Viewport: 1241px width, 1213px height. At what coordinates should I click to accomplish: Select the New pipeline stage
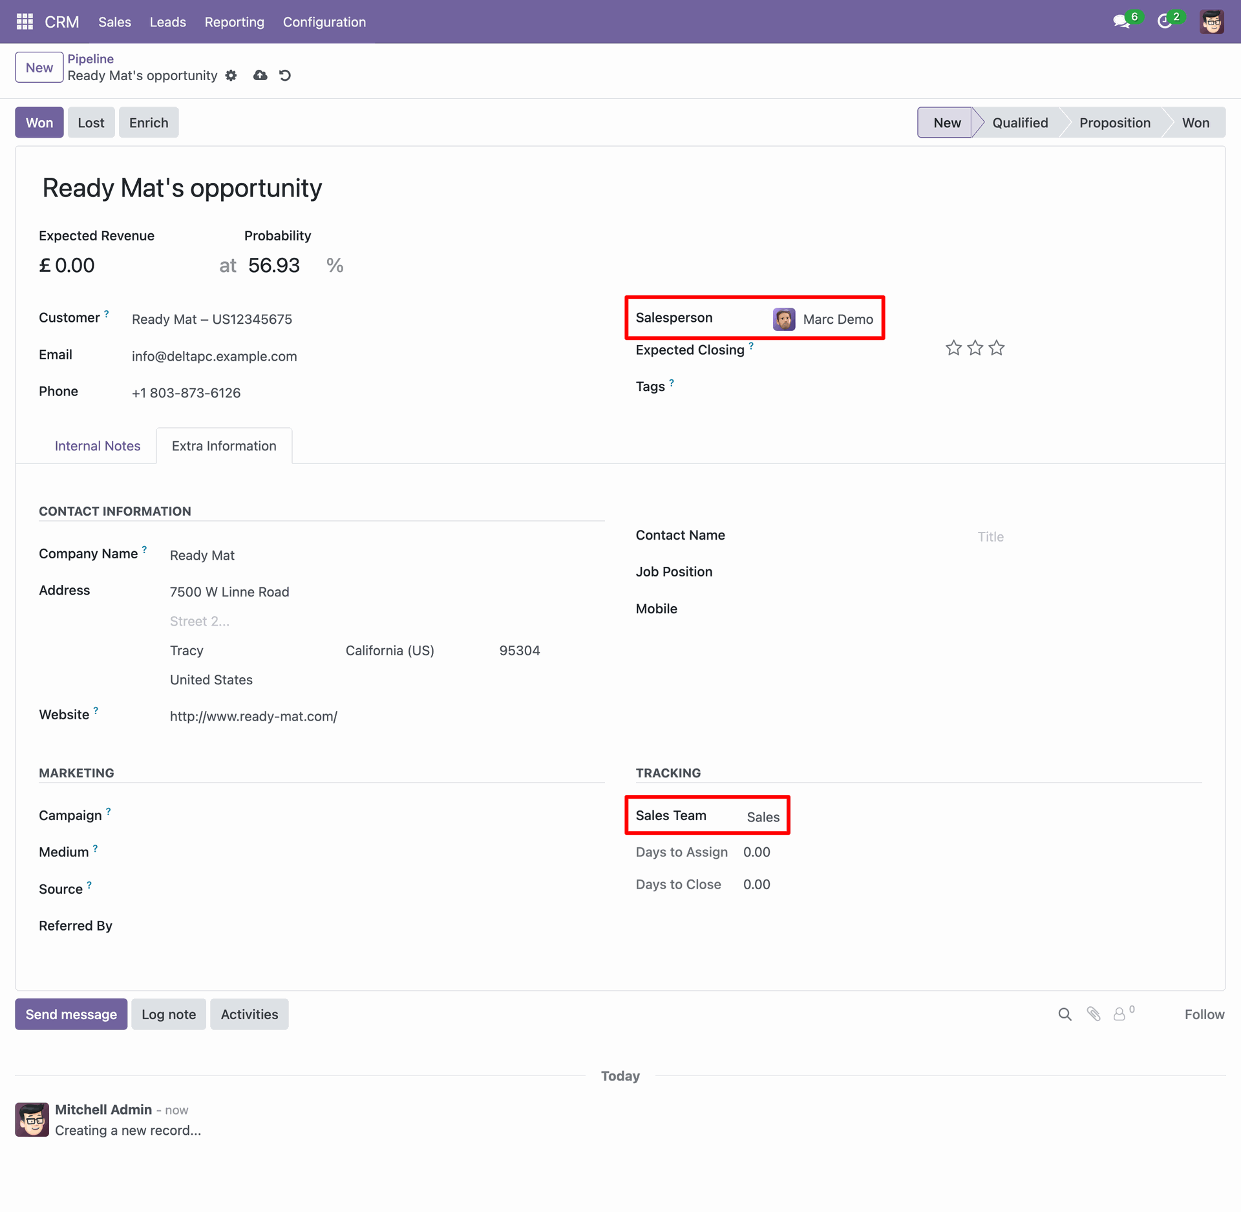946,123
